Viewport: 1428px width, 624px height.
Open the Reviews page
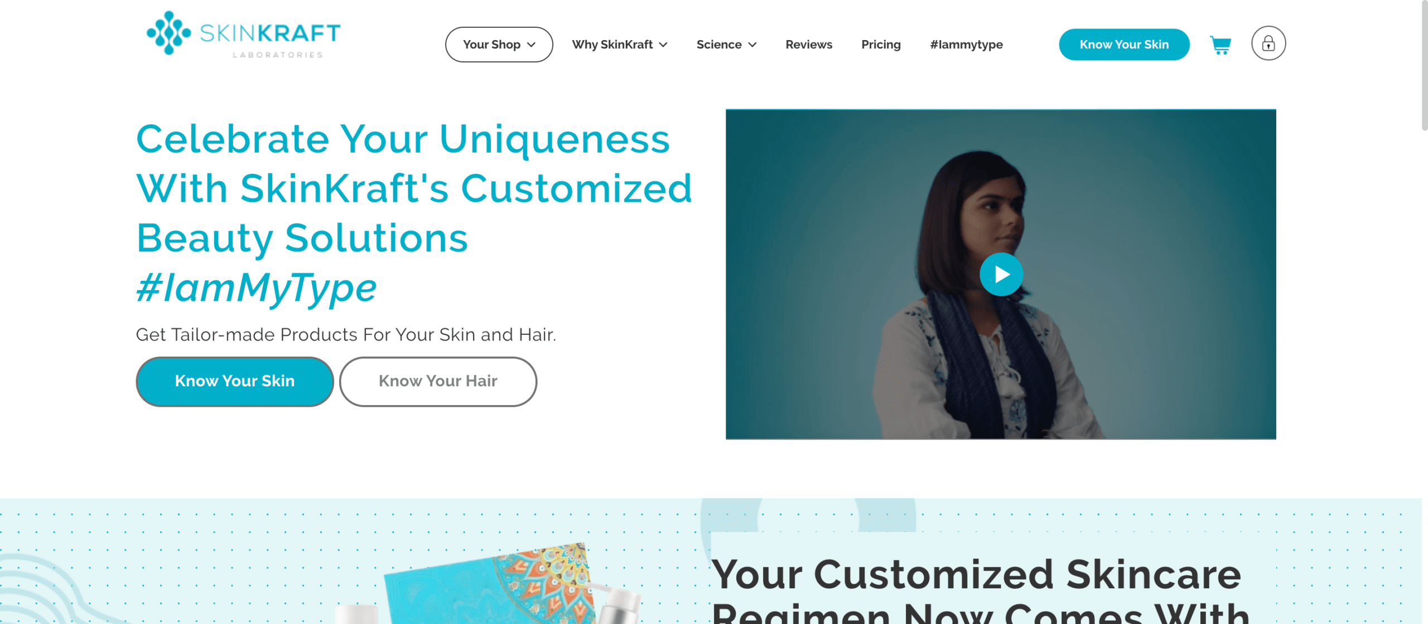(x=808, y=45)
